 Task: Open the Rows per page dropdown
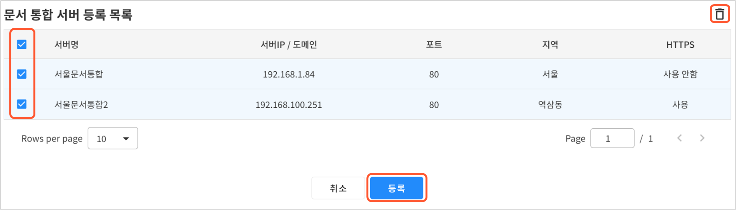113,138
